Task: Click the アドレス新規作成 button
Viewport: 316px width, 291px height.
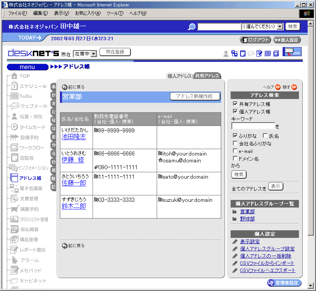Action: [195, 96]
